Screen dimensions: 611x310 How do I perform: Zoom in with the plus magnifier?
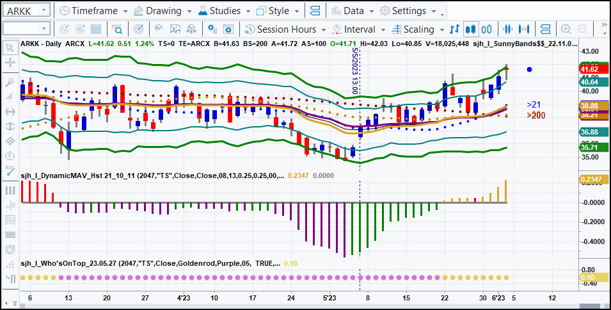(566, 29)
